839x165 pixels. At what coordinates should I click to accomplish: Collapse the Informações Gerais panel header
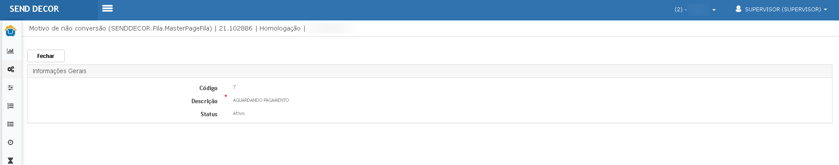point(430,71)
